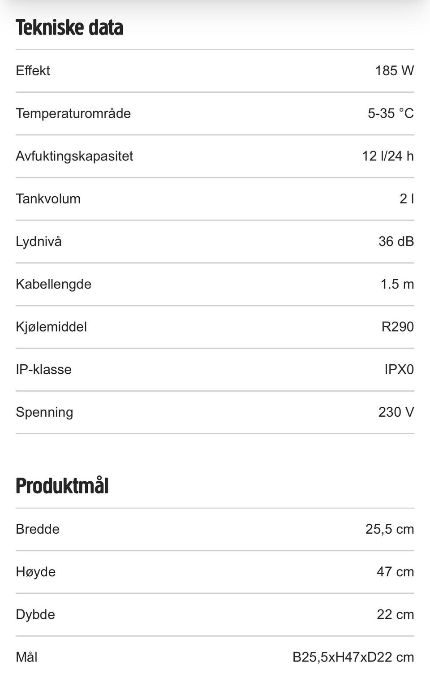Select the 5-35 °C temperature value
This screenshot has height=678, width=430.
[391, 113]
